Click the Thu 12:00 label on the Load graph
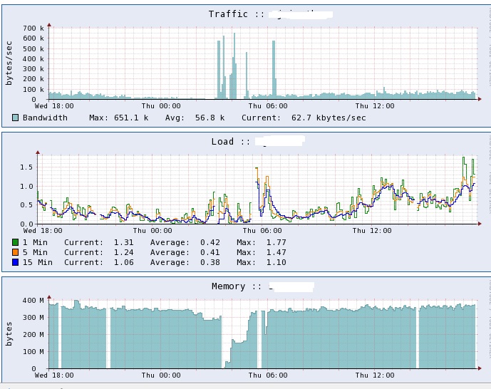Image resolution: width=491 pixels, height=389 pixels. pos(372,231)
